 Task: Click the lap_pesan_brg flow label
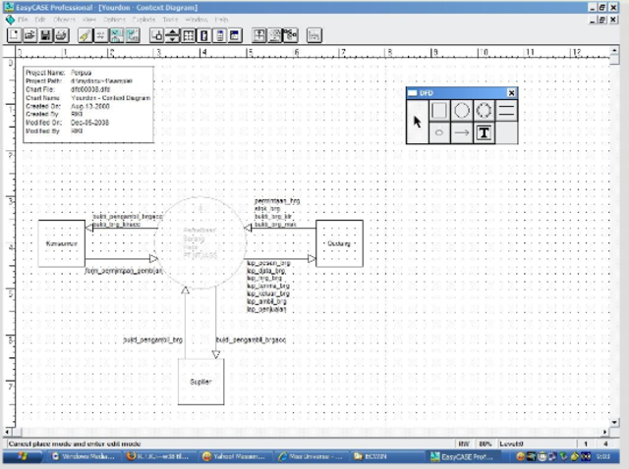(268, 263)
